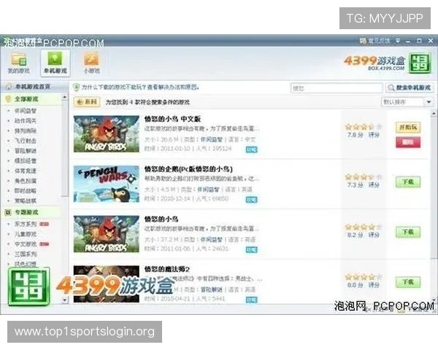438x350 pixels.
Task: Go to 单机游戏首页 in sidebar
Action: pyautogui.click(x=32, y=87)
